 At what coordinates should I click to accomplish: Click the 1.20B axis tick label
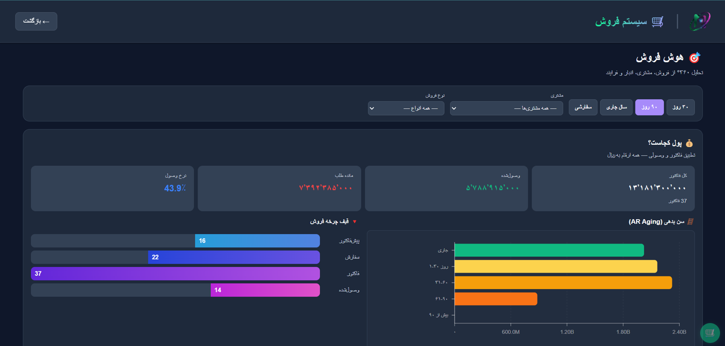point(567,332)
